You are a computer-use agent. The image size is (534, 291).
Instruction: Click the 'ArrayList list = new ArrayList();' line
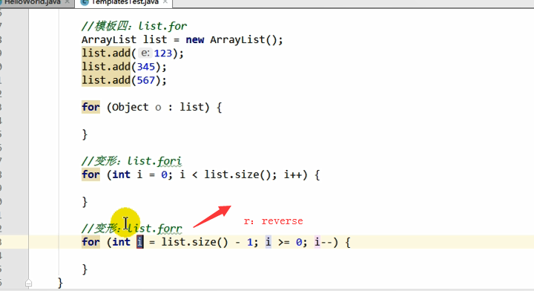coord(182,40)
